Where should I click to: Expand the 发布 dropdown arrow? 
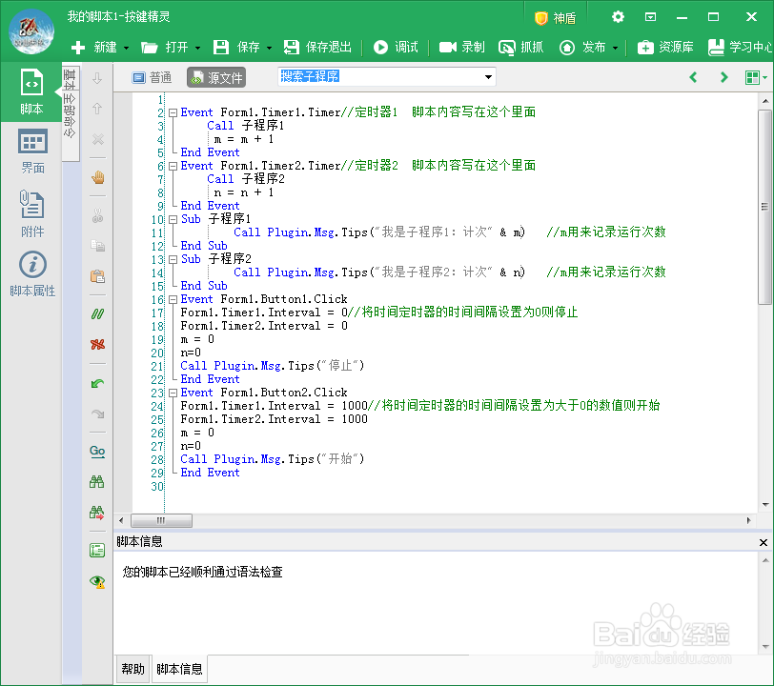(x=615, y=48)
